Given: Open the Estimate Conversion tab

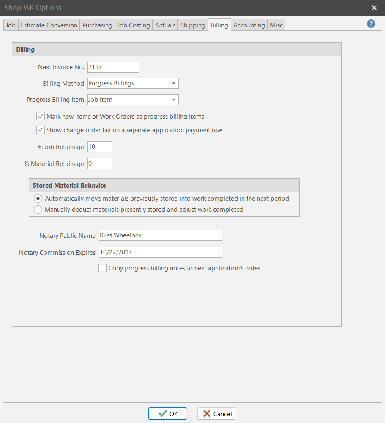Looking at the screenshot, I should (x=49, y=25).
